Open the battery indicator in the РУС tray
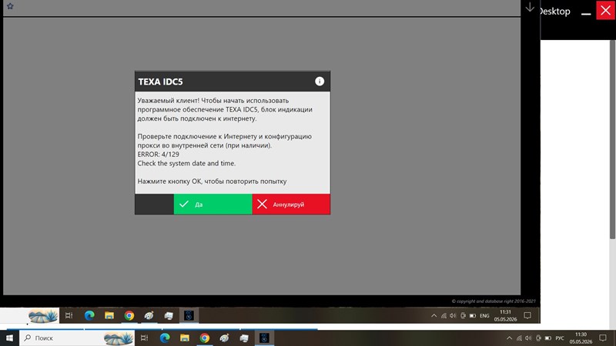The height and width of the screenshot is (346, 616). (x=548, y=338)
